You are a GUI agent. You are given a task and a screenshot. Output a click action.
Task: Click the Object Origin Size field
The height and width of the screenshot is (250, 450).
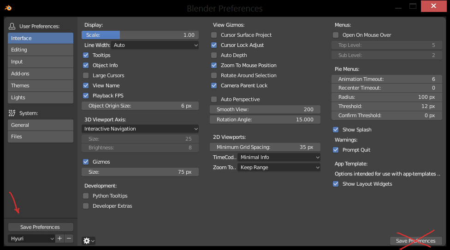coord(140,106)
